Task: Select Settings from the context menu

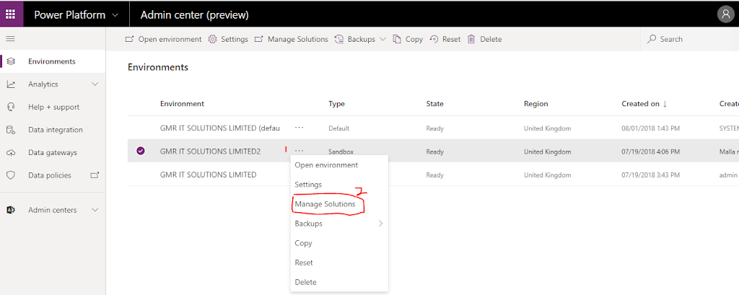Action: 339,184
